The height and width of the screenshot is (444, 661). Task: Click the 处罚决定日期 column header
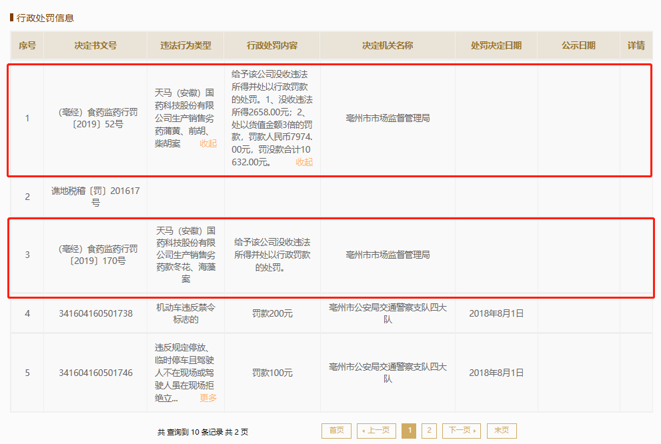pos(496,45)
